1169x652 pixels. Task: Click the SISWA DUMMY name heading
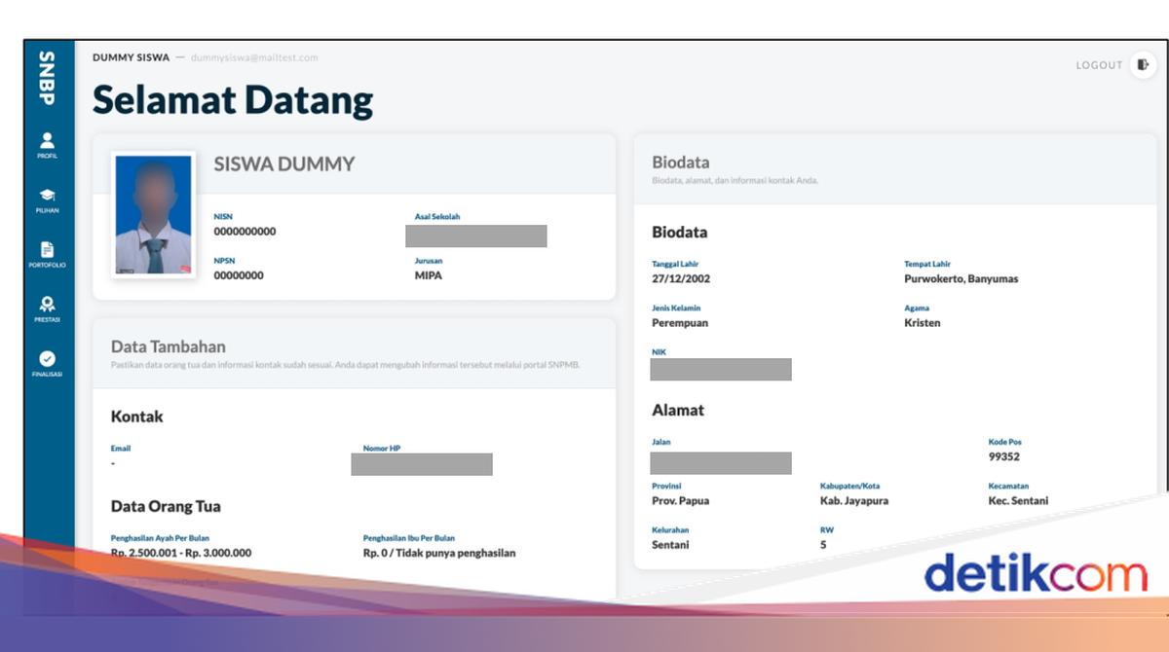coord(283,164)
